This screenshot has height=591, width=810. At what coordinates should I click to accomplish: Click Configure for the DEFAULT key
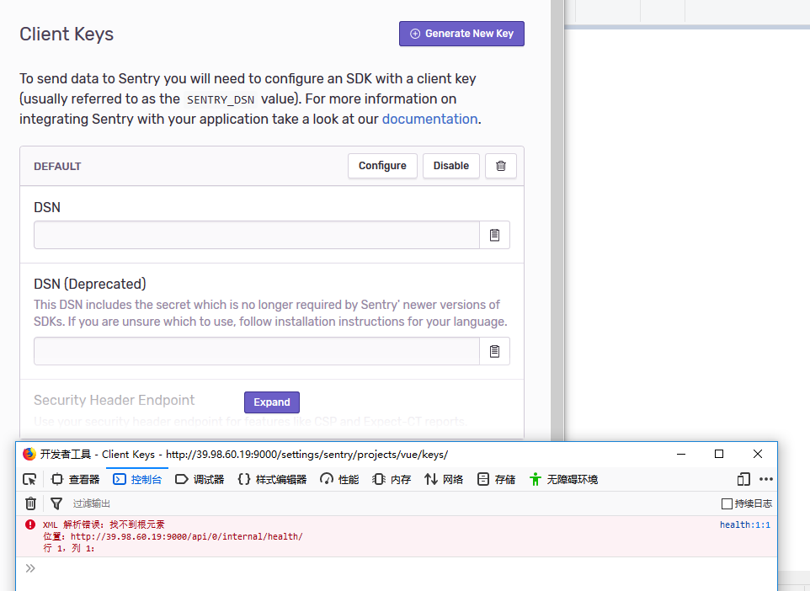point(382,166)
